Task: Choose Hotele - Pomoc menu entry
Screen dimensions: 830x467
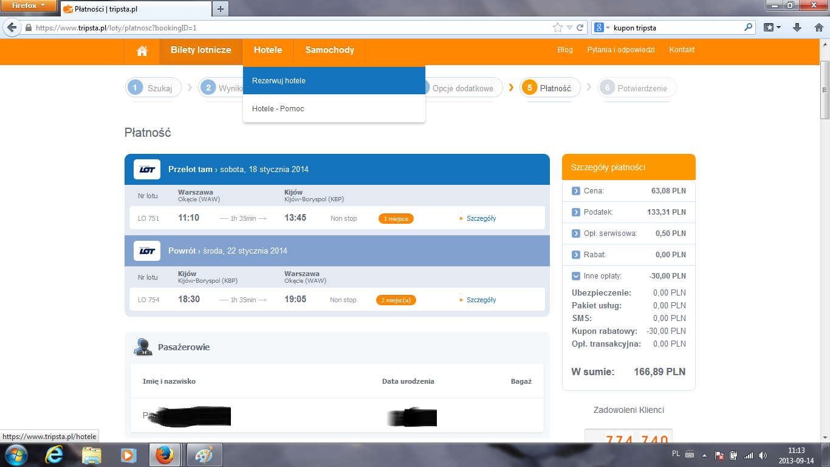Action: click(x=334, y=109)
